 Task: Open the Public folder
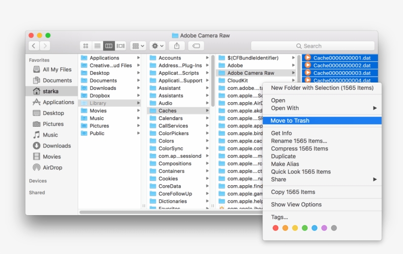[111, 133]
